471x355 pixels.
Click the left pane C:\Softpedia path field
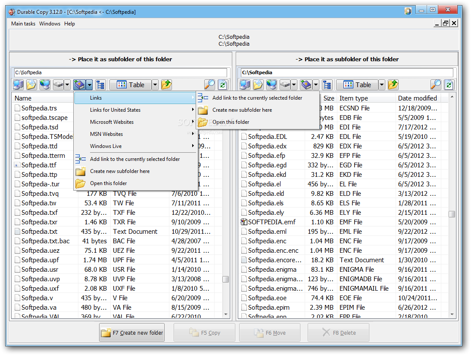click(121, 72)
